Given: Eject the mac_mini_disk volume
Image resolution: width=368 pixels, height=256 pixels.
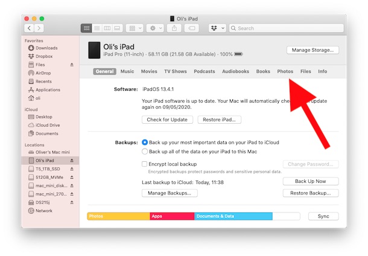Looking at the screenshot, I should (72, 185).
